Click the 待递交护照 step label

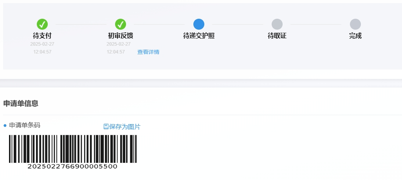(x=199, y=36)
